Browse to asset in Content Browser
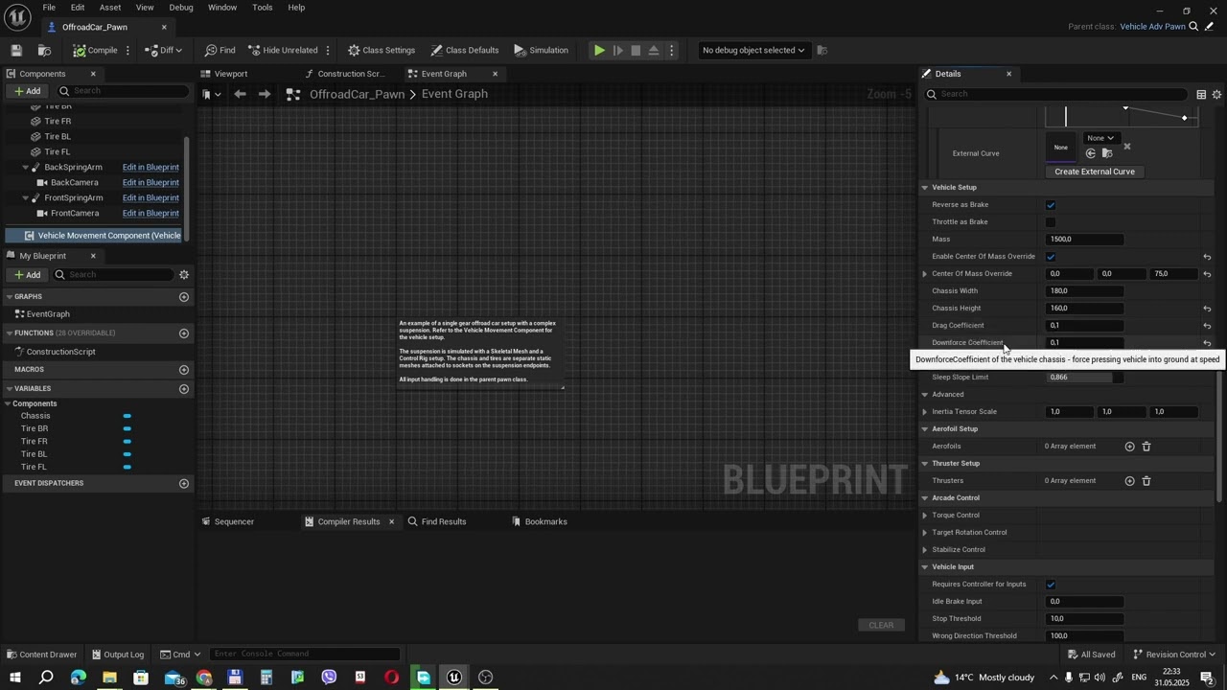1227x690 pixels. click(44, 50)
